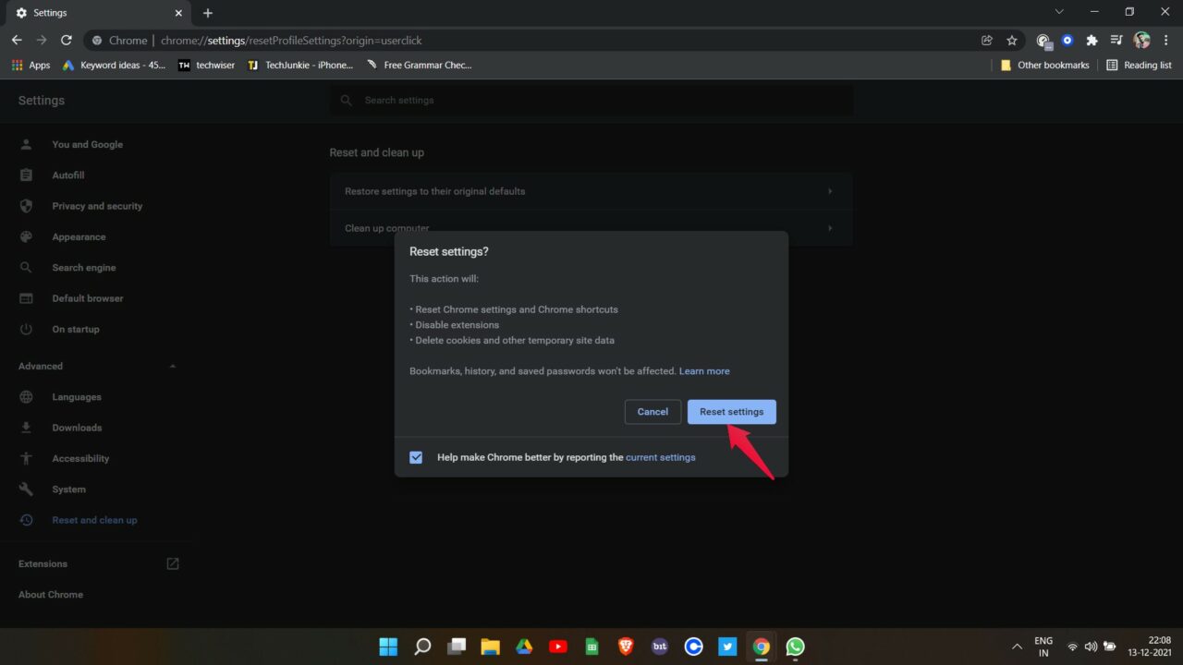Open the media controls icon
1183x665 pixels.
1116,41
